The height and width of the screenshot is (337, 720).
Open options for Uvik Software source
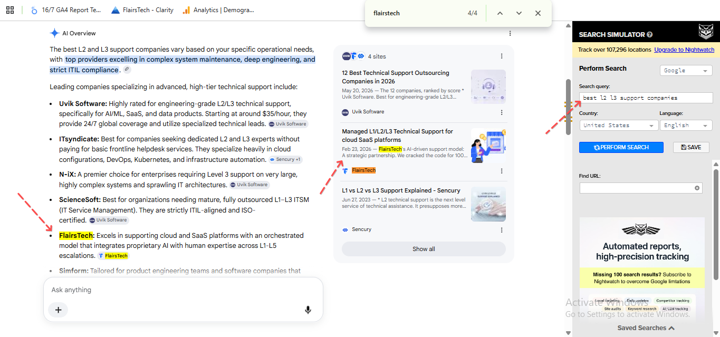coord(502,112)
